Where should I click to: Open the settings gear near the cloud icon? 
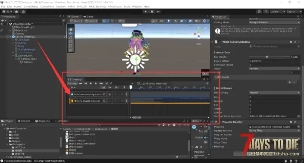tap(23, 12)
